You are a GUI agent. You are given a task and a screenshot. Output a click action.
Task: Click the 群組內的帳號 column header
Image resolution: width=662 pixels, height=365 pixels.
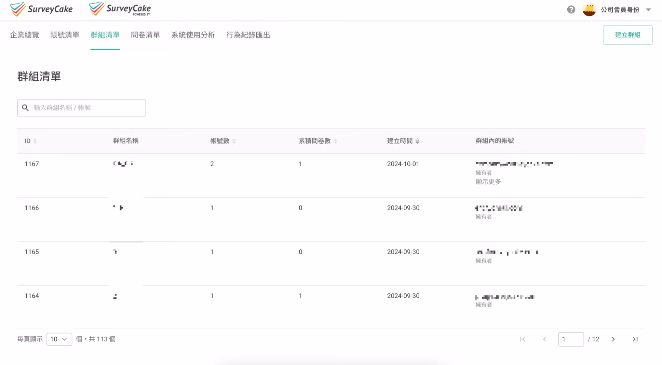click(495, 141)
